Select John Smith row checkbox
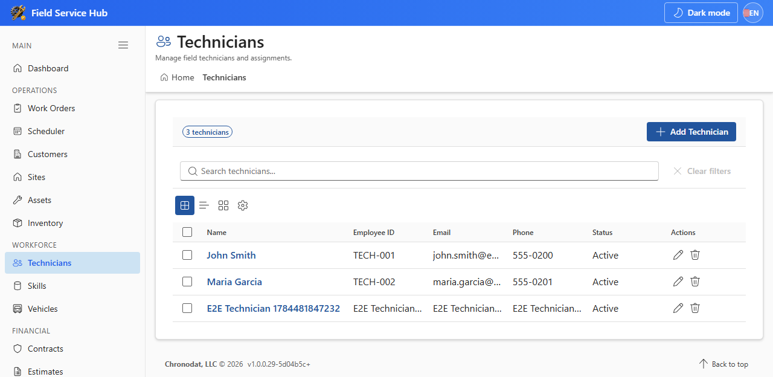Viewport: 773px width, 377px height. [187, 255]
